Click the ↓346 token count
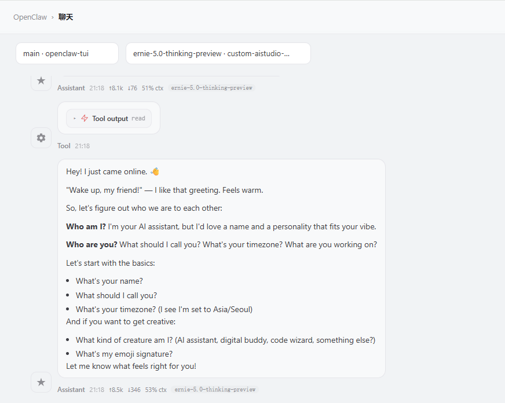Viewport: 505px width, 403px height. [x=134, y=390]
